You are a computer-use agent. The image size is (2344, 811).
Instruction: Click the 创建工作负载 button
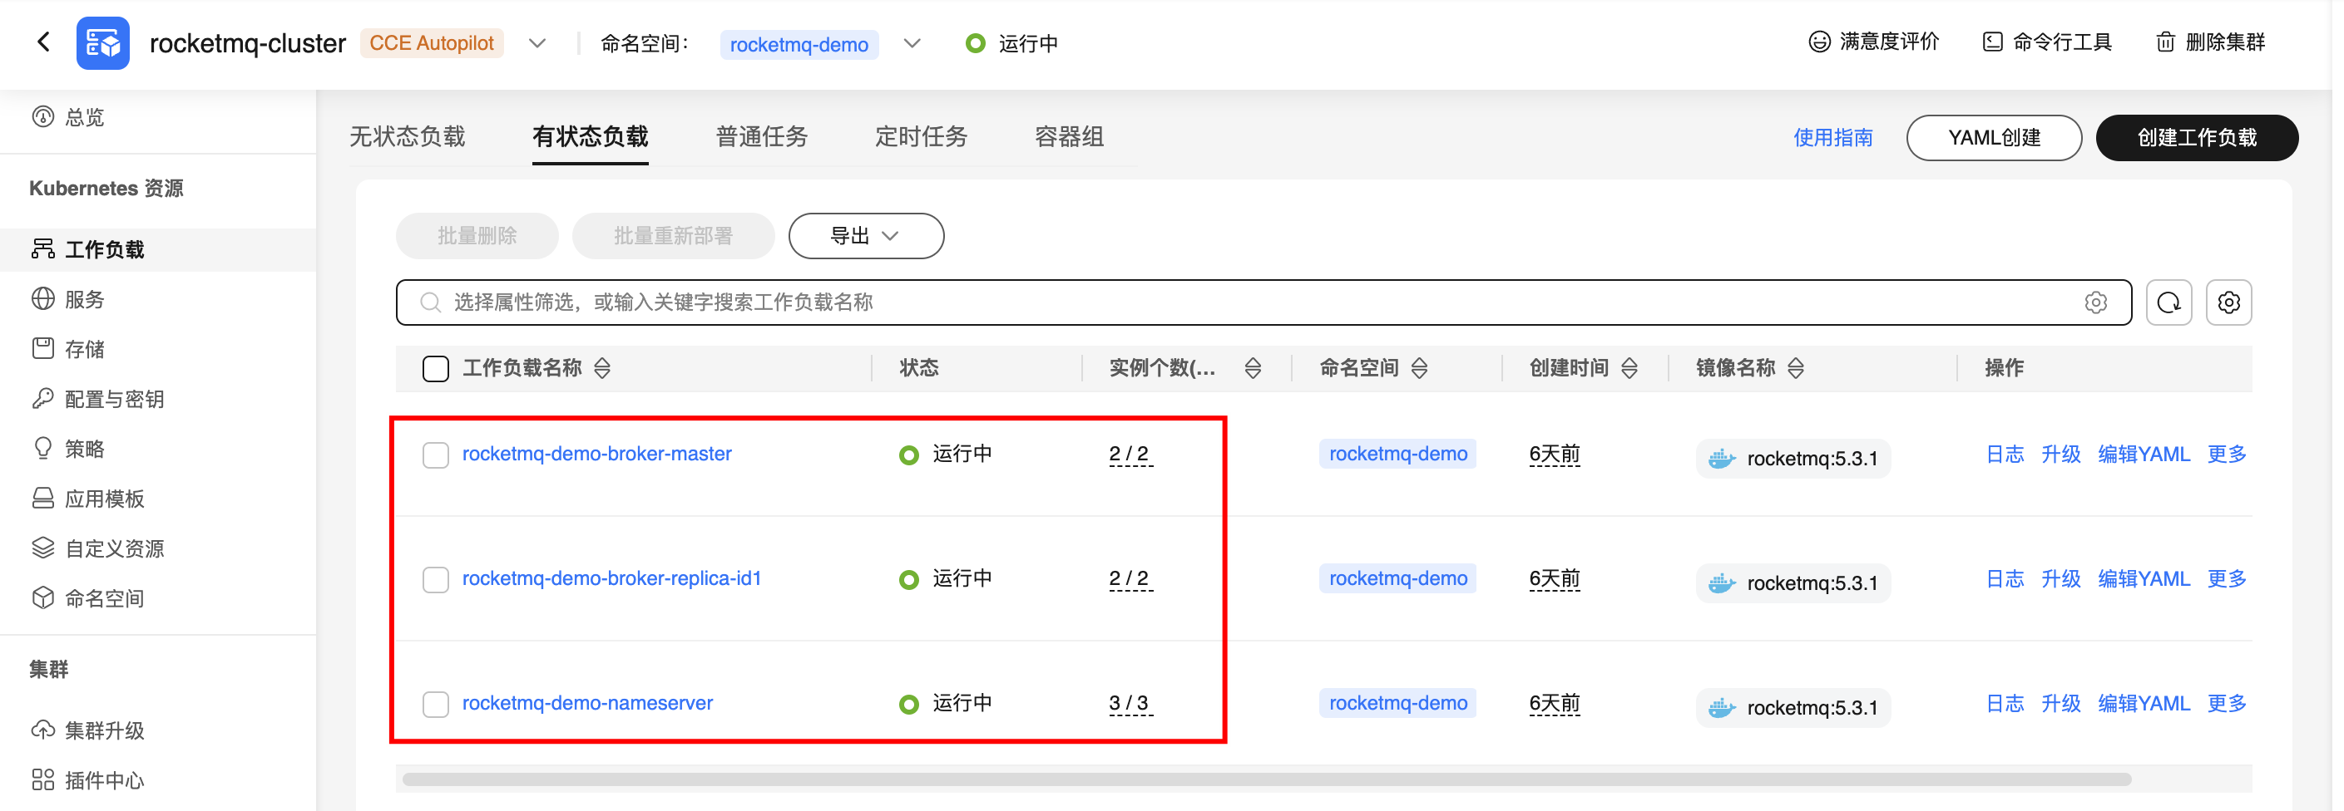[x=2196, y=138]
